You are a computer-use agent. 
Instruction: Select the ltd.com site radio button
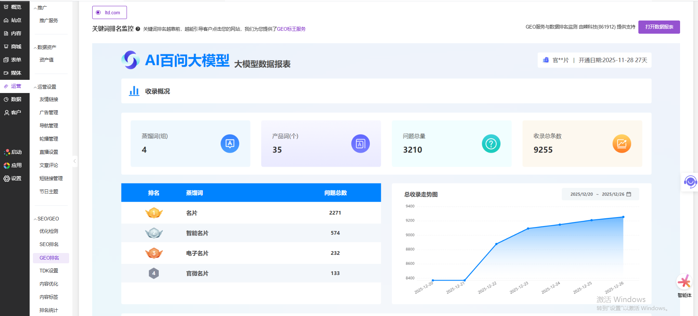tap(98, 12)
